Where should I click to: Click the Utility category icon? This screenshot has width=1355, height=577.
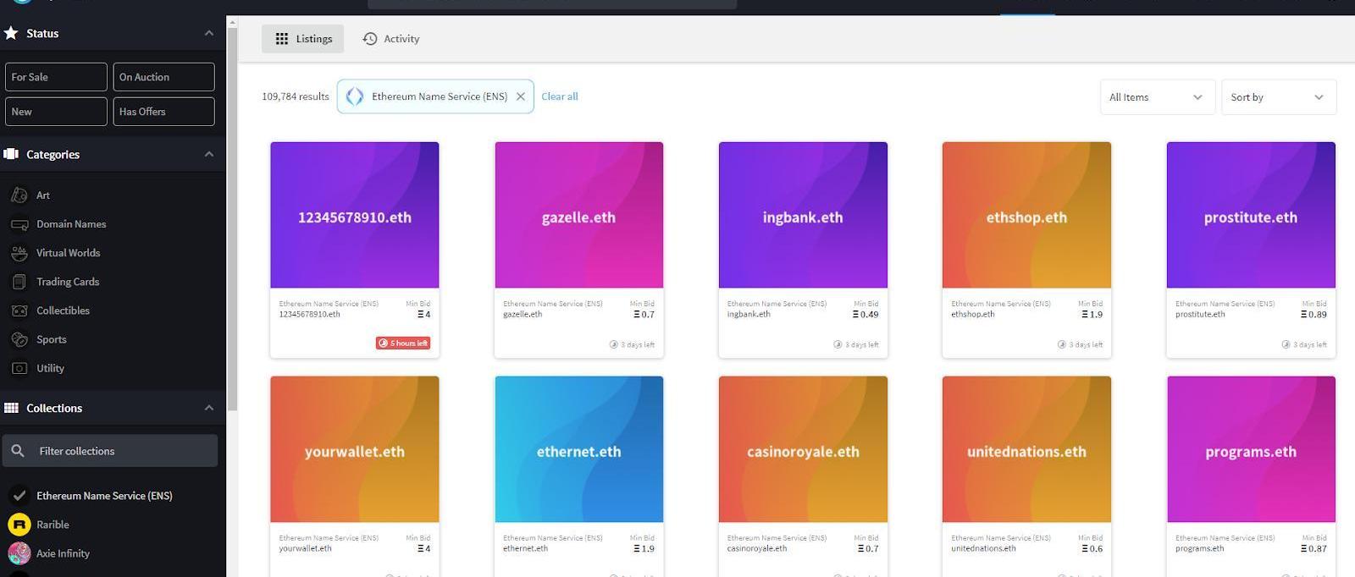[x=19, y=368]
